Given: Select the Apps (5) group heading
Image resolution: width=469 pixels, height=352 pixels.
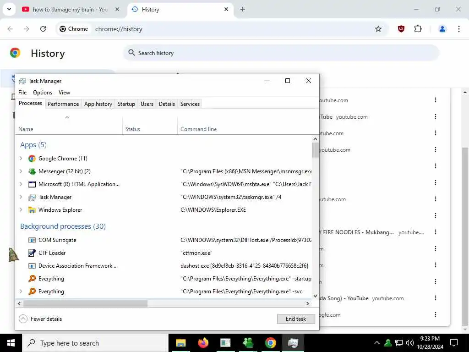Looking at the screenshot, I should [33, 145].
